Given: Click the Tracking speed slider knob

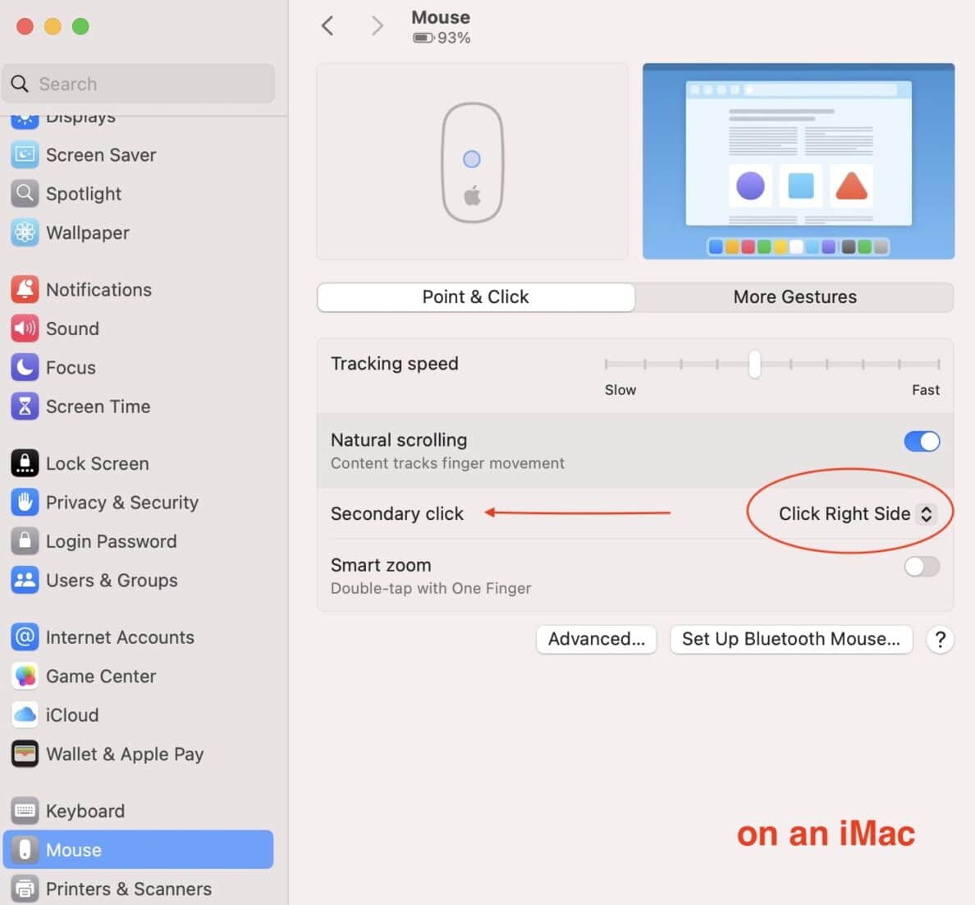Looking at the screenshot, I should click(754, 364).
